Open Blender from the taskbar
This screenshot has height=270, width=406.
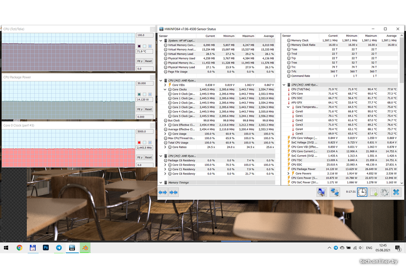coord(85,248)
